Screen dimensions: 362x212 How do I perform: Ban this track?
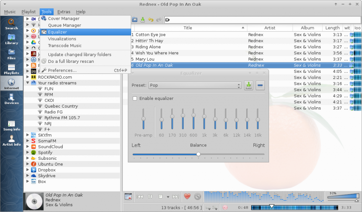click(197, 196)
